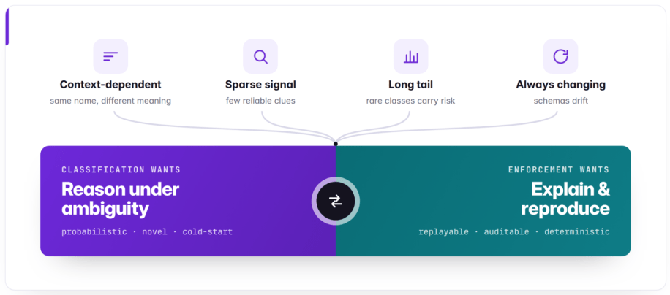Click 'rare classes carry risk' caption
670x295 pixels.
[x=410, y=101]
